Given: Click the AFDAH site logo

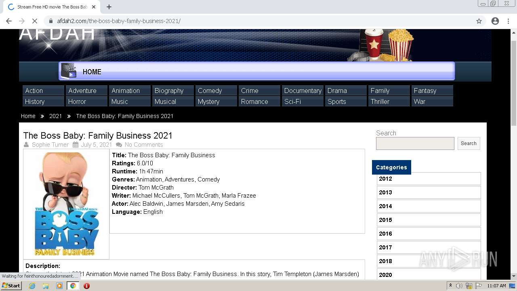Looking at the screenshot, I should 57,34.
